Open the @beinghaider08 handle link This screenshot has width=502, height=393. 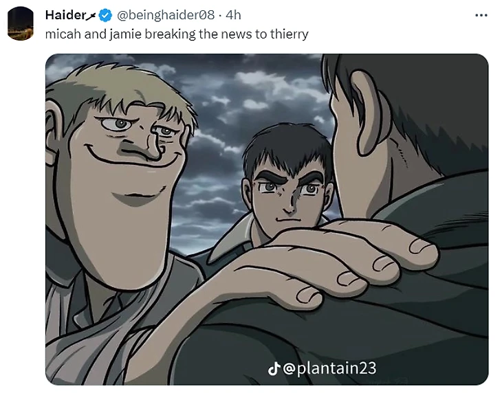(166, 15)
